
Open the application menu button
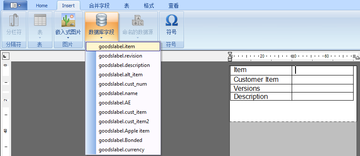point(15,5)
